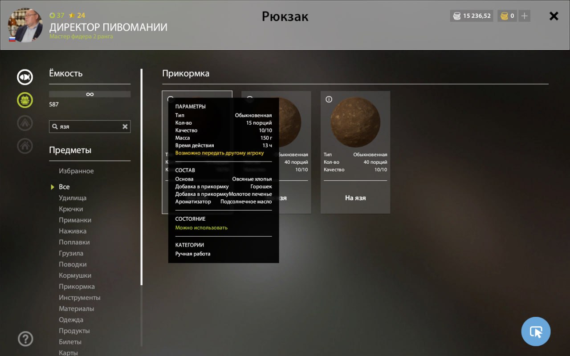Click the "Горошек" additive value
This screenshot has height=356, width=570.
[x=261, y=187]
